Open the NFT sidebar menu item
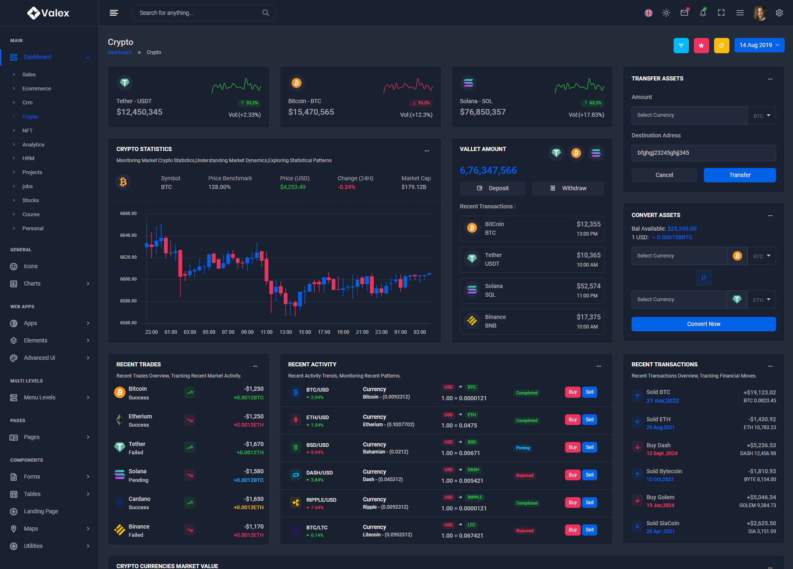 point(27,130)
